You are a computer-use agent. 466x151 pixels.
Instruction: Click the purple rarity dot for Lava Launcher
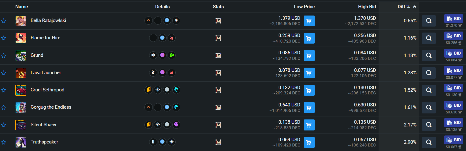tap(163, 73)
